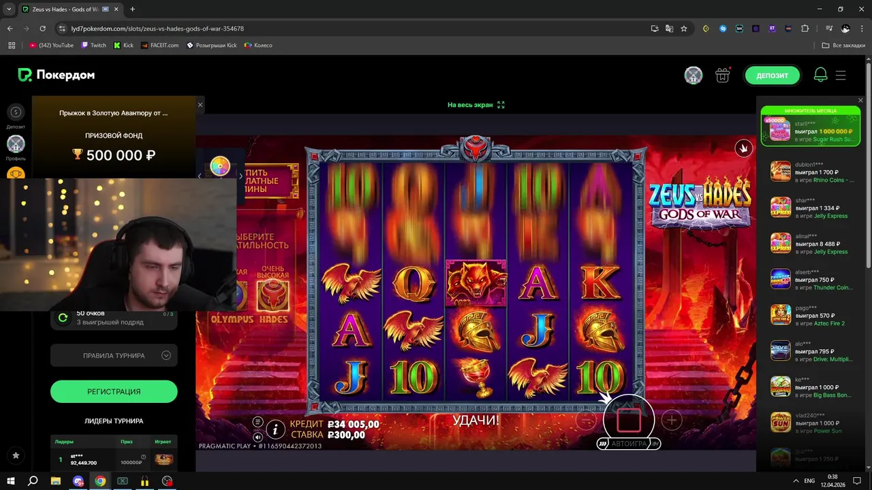Open the Power Sun game link
The height and width of the screenshot is (490, 872).
coord(828,431)
